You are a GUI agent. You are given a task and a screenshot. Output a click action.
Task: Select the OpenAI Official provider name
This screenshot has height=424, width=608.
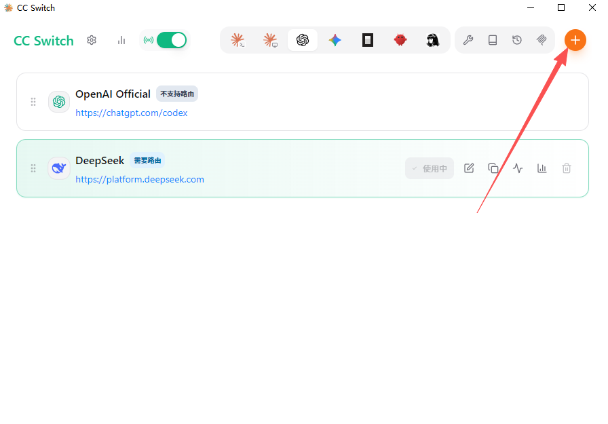pyautogui.click(x=113, y=94)
